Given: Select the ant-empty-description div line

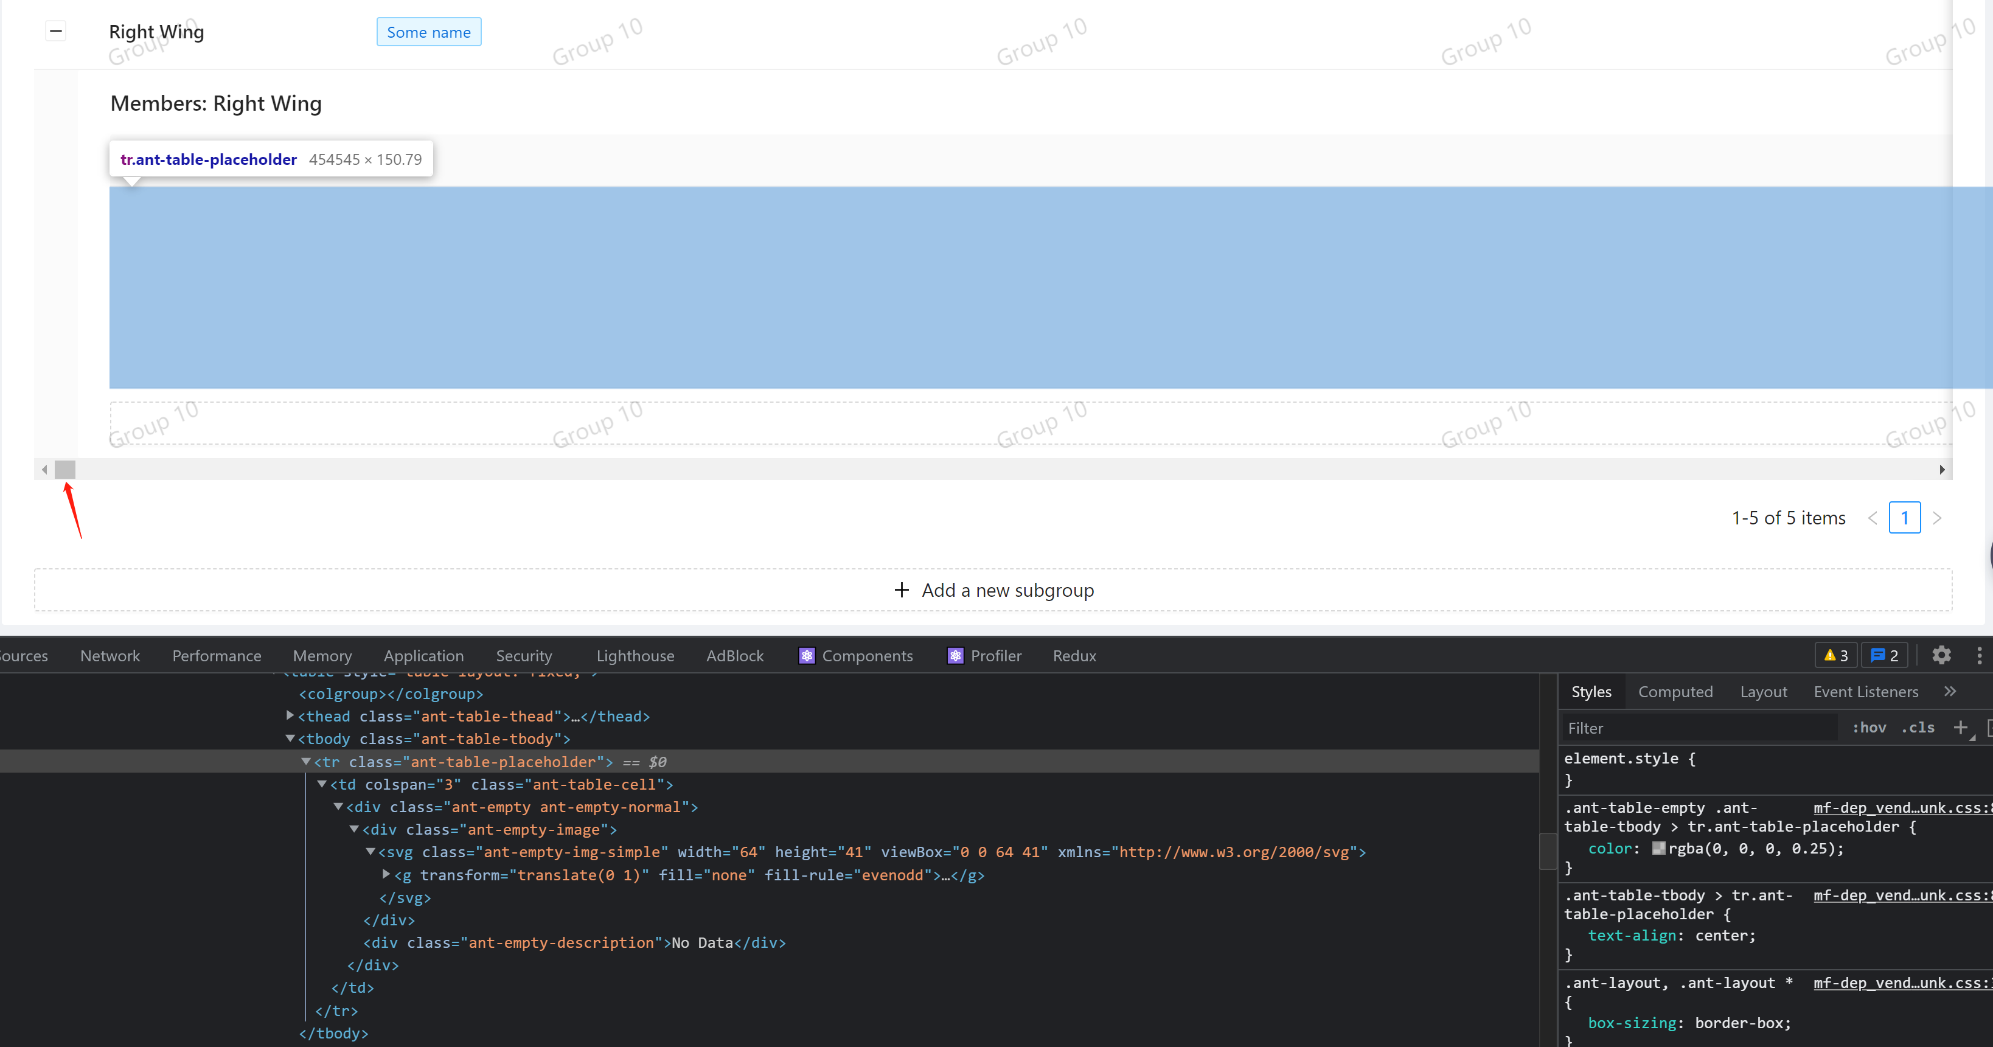Looking at the screenshot, I should click(x=574, y=942).
